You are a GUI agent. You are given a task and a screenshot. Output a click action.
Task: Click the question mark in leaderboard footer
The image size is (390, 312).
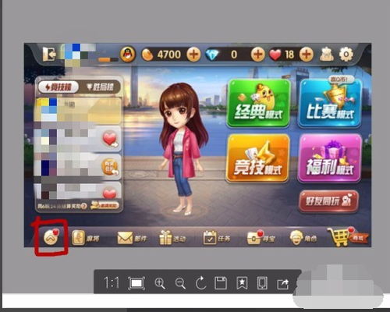pyautogui.click(x=83, y=206)
